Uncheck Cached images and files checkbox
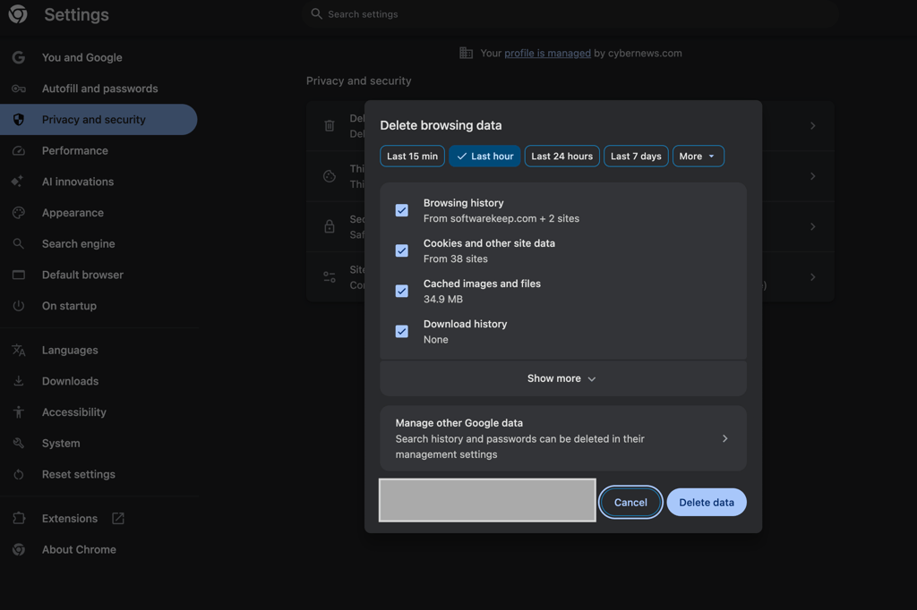This screenshot has width=917, height=610. (402, 291)
